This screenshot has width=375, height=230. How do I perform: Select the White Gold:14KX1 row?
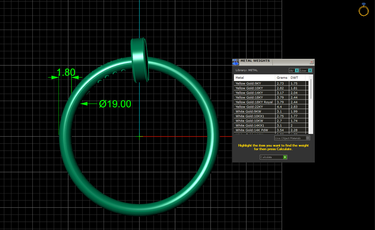[271, 125]
